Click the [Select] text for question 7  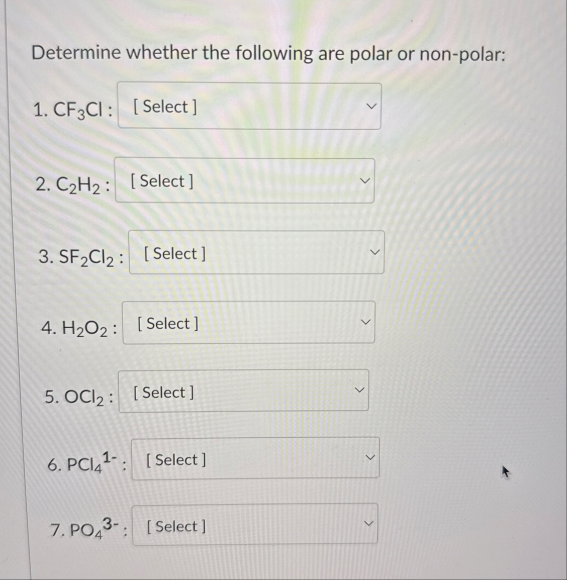pyautogui.click(x=174, y=526)
